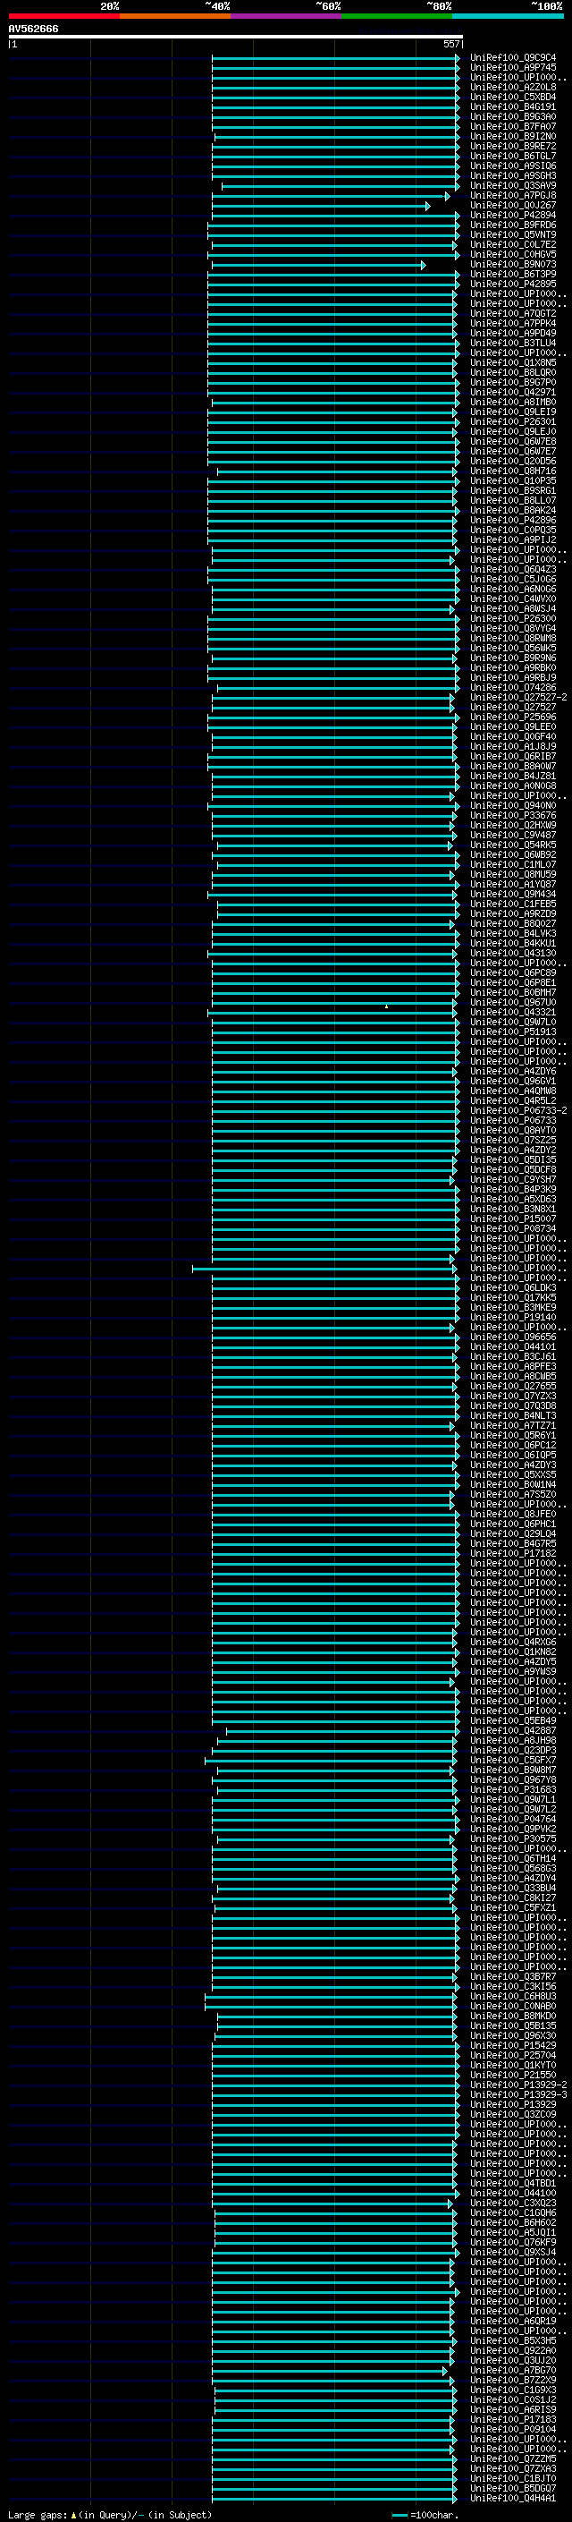Open hit UniRef100_B4G191

tap(512, 106)
